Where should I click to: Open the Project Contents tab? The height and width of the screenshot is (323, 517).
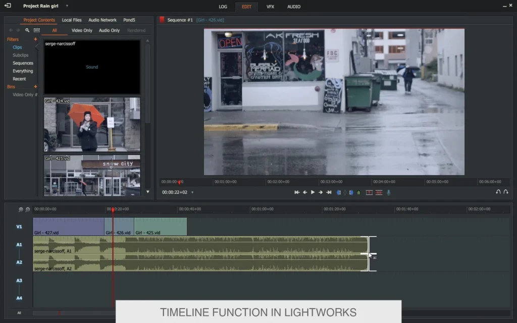(x=39, y=20)
